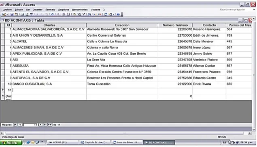Click the Clientes column header

click(49, 25)
